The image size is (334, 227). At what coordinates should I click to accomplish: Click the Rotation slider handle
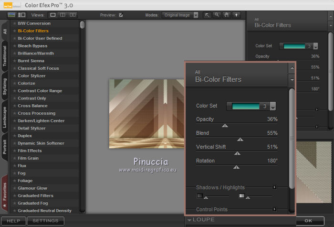coord(236,167)
